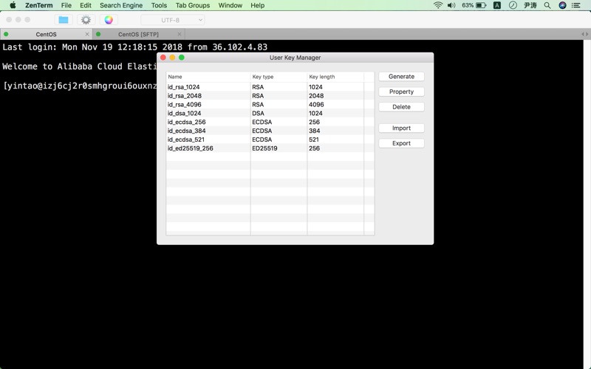Click the circular slash menu bar icon
Image resolution: width=591 pixels, height=369 pixels.
[513, 5]
